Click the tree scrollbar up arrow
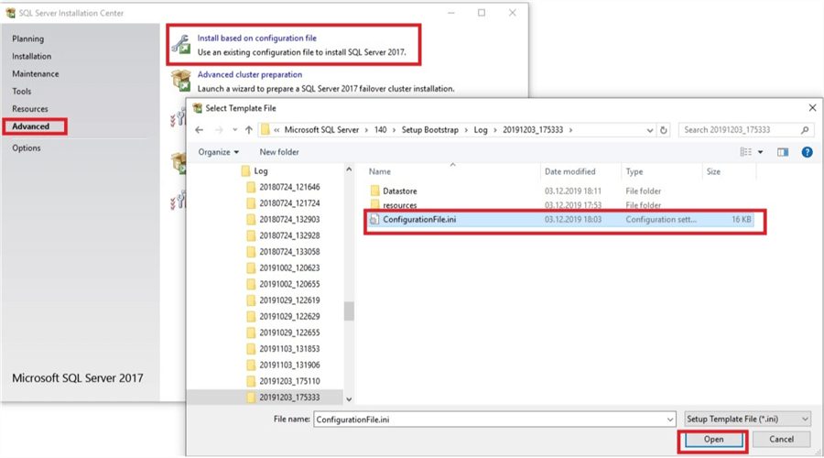Screen dimensions: 824x458 (x=349, y=169)
